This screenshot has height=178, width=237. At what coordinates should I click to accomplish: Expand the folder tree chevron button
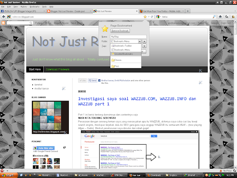[x=144, y=41]
